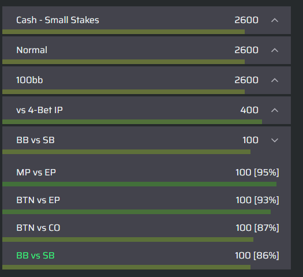This screenshot has height=277, width=303.
Task: Click the MP vs EP progress bar
Action: [x=139, y=184]
